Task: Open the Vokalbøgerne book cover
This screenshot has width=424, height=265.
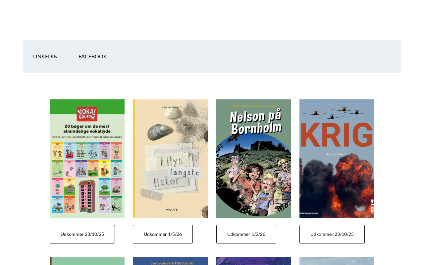Action: [87, 159]
